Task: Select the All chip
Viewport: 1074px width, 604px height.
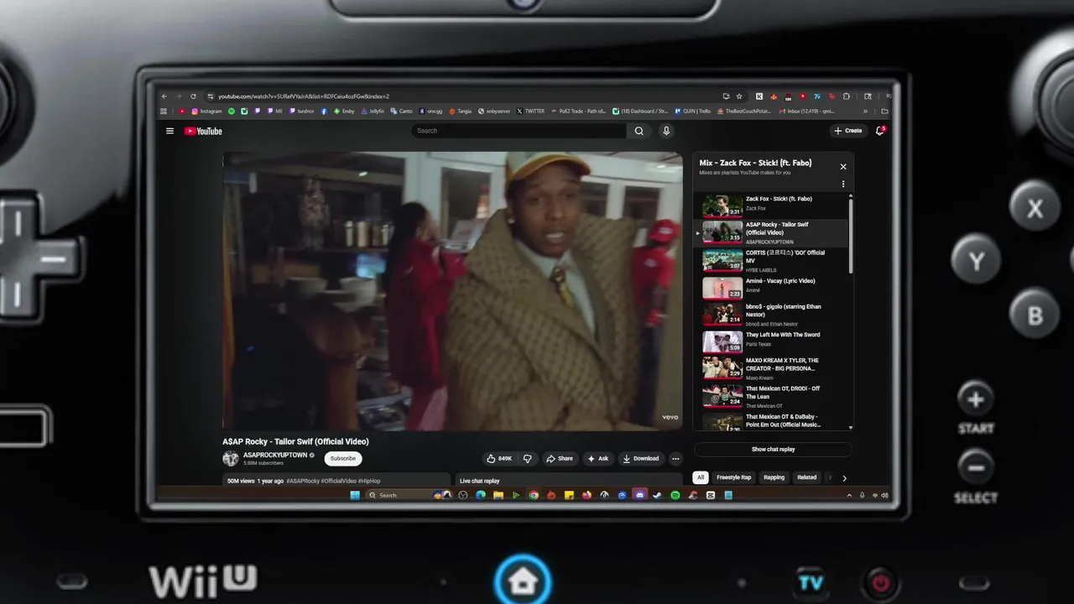Action: (701, 477)
